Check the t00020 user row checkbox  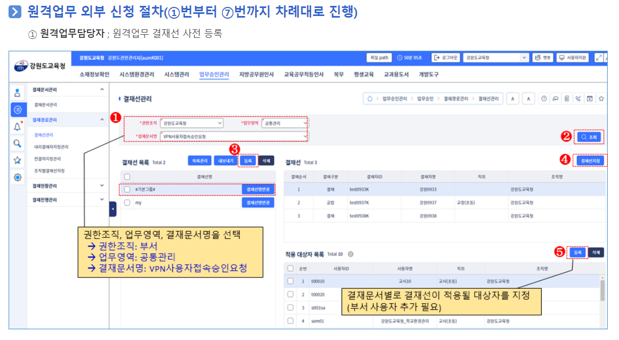pyautogui.click(x=290, y=294)
